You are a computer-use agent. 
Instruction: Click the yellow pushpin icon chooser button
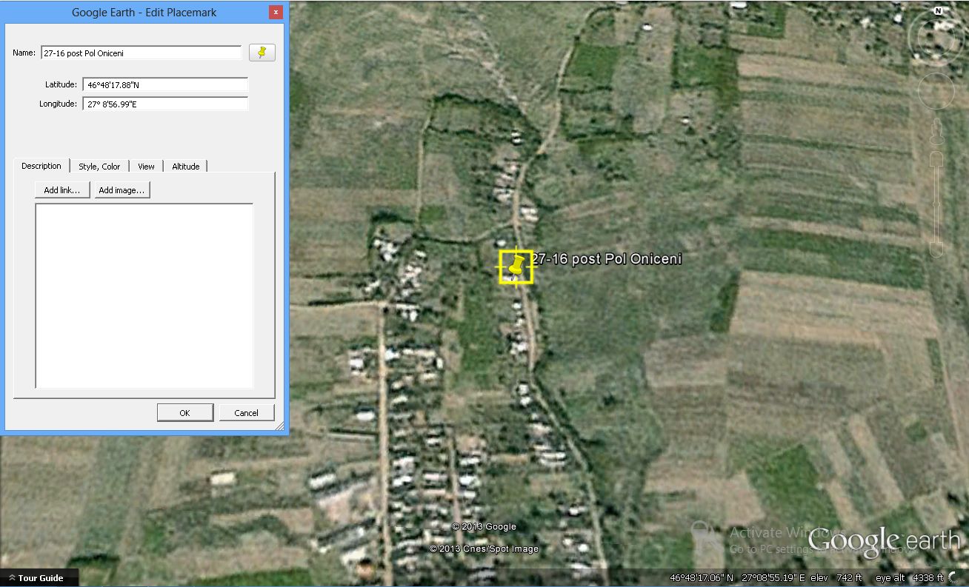click(262, 53)
